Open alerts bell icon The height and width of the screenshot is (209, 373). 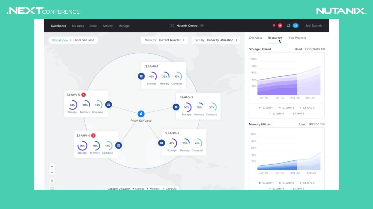(x=274, y=26)
